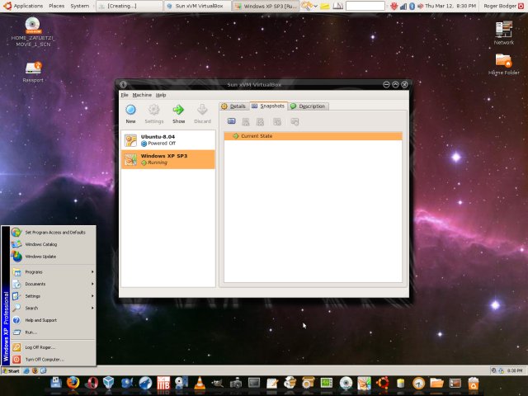Launch Firefox from the bottom dock
The height and width of the screenshot is (396, 528).
point(73,384)
